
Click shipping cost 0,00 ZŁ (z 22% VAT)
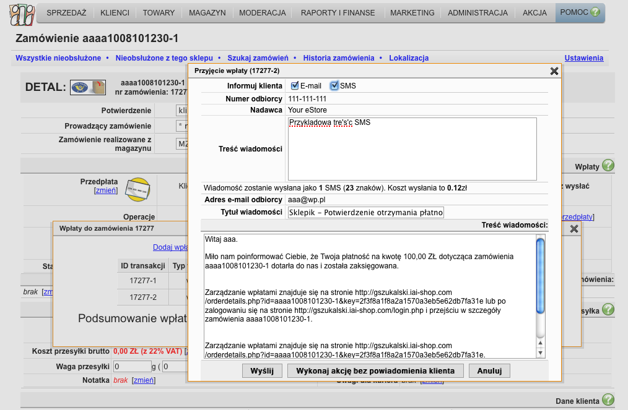[x=148, y=351]
